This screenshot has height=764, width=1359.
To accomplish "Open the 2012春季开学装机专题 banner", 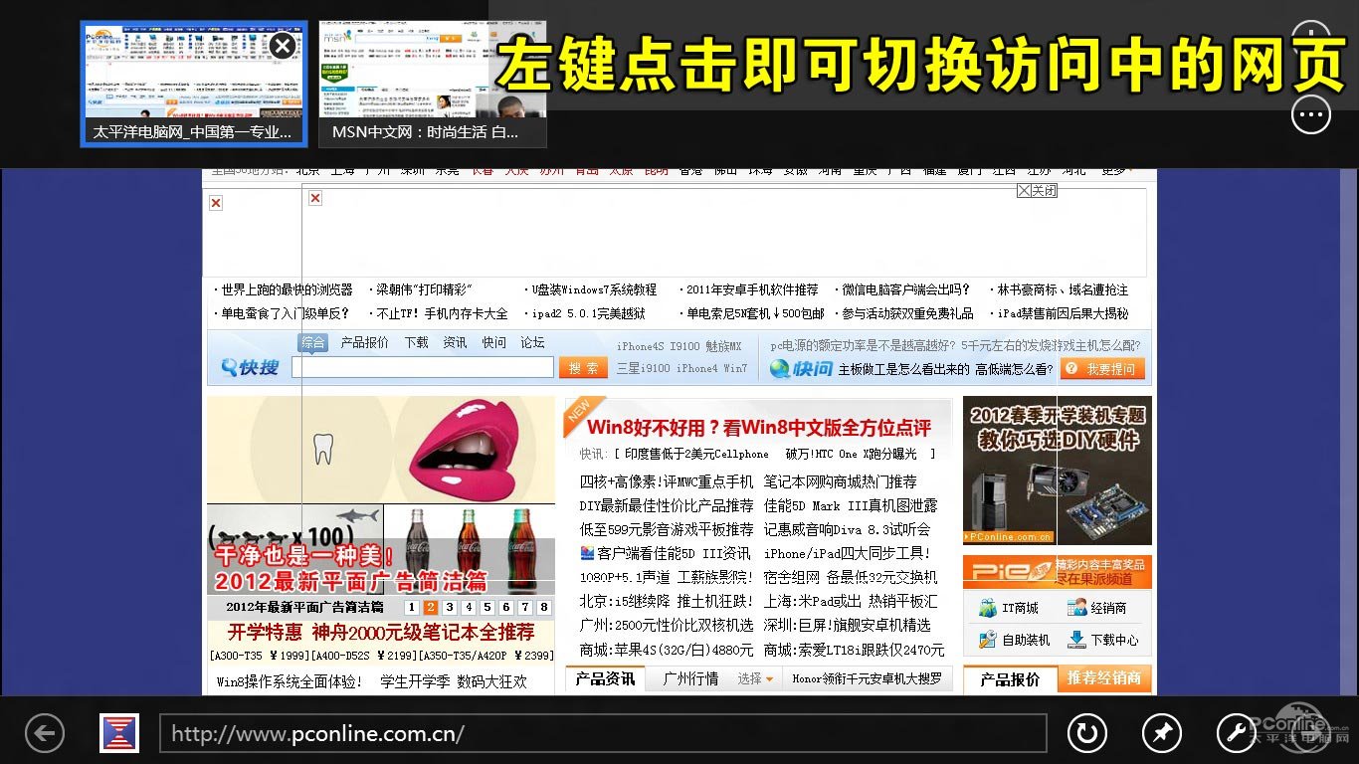I will click(1057, 471).
